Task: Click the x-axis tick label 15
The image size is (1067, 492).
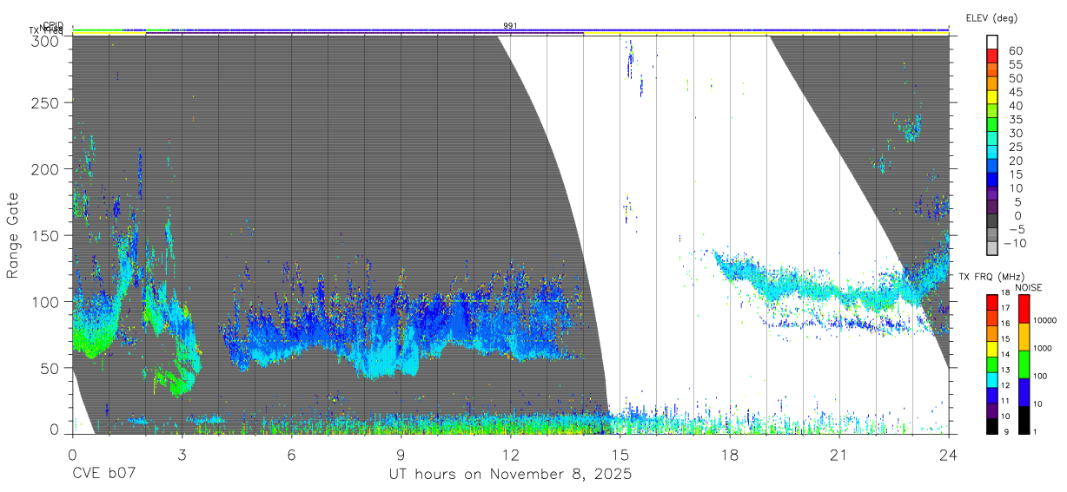Action: point(620,454)
